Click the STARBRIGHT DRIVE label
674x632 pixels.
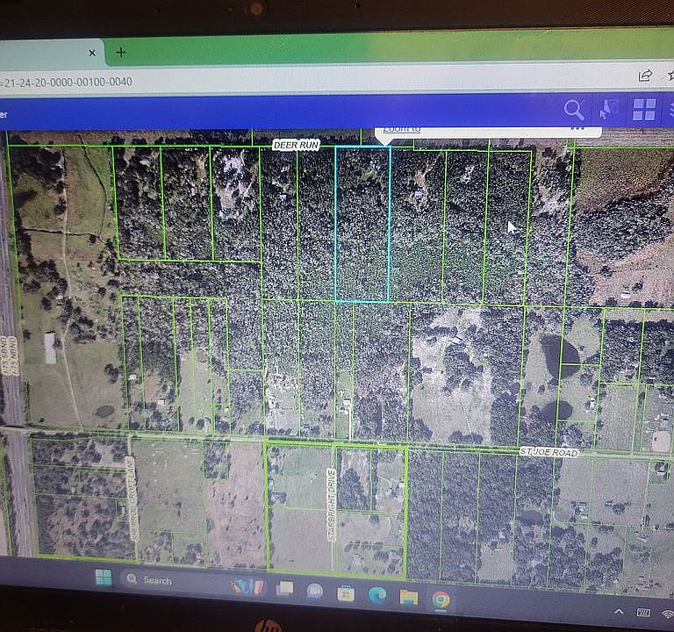332,505
